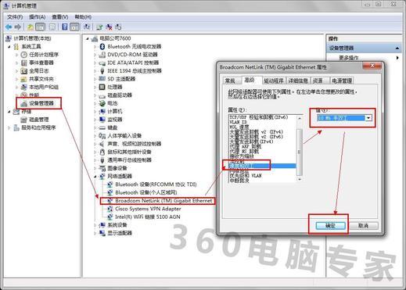Click the back arrow toolbar icon

click(9, 27)
